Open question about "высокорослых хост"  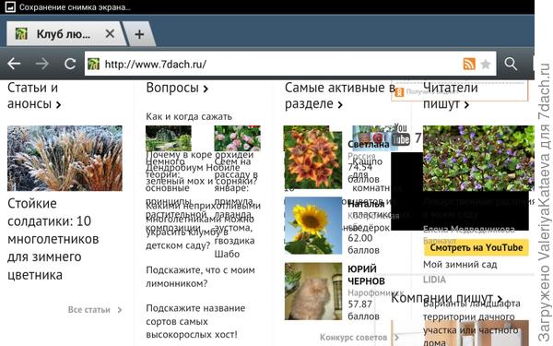pyautogui.click(x=195, y=321)
